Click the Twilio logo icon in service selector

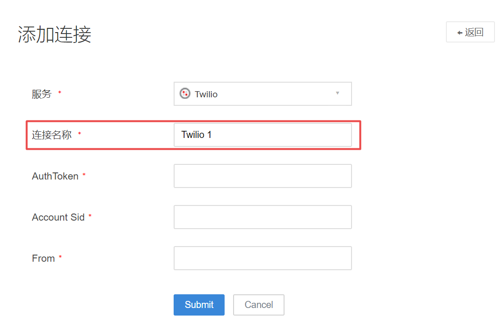(185, 94)
